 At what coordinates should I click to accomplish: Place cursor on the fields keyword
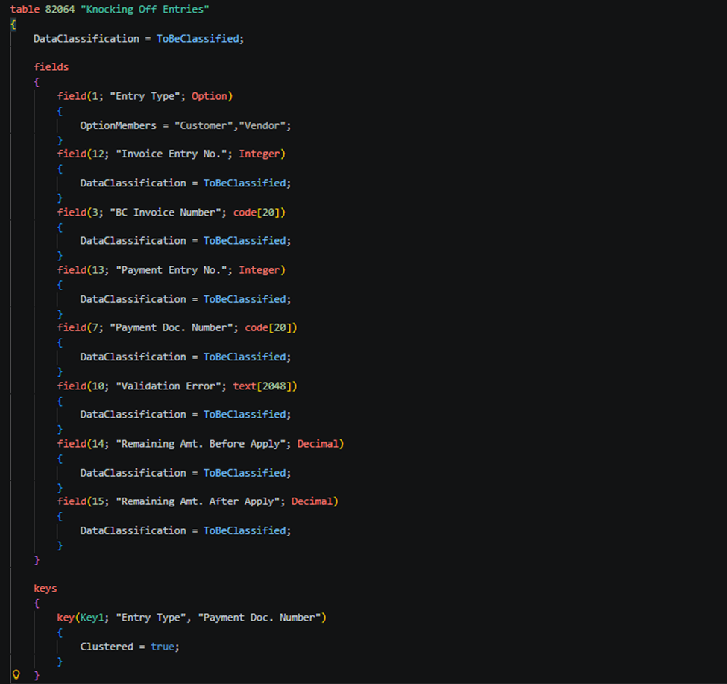(51, 67)
